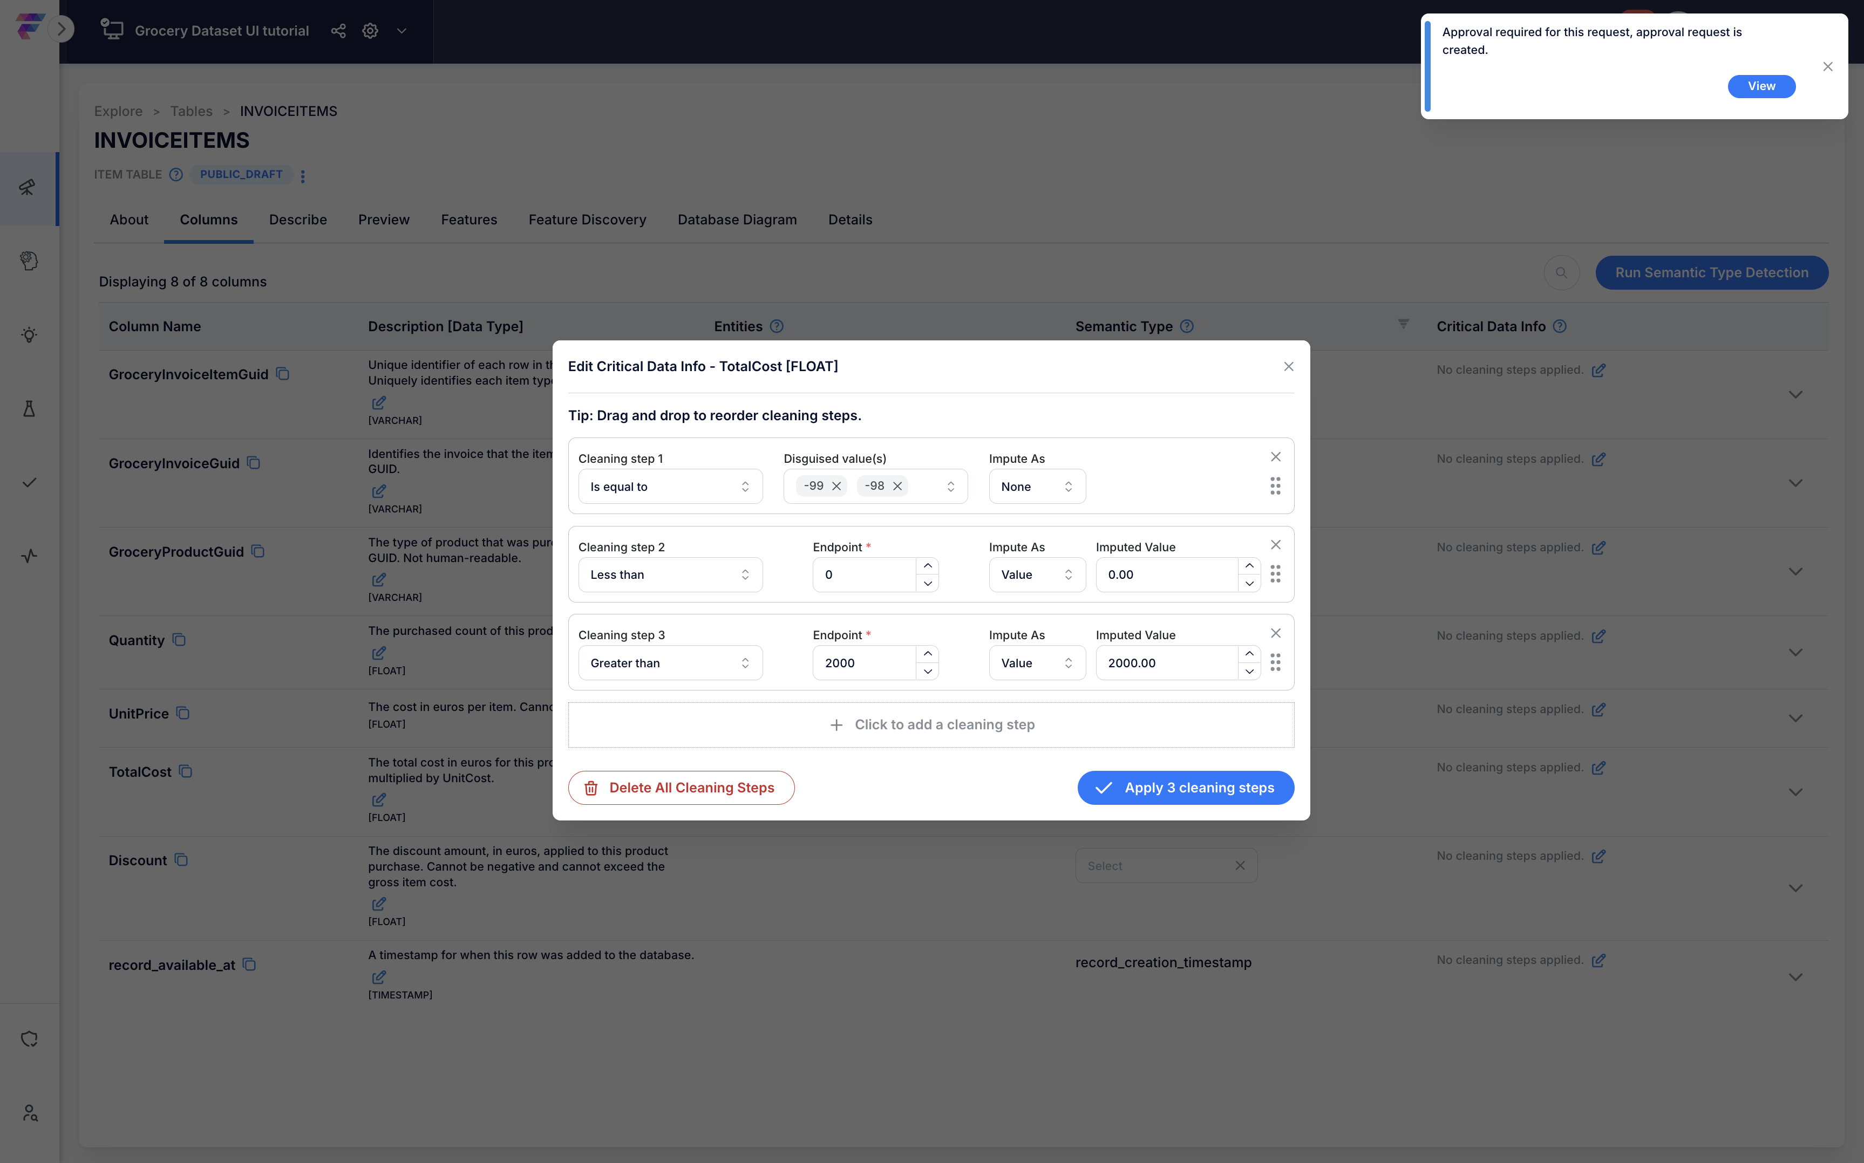Grab the drag handle of cleaning step 3
The width and height of the screenshot is (1864, 1163).
coord(1275,662)
